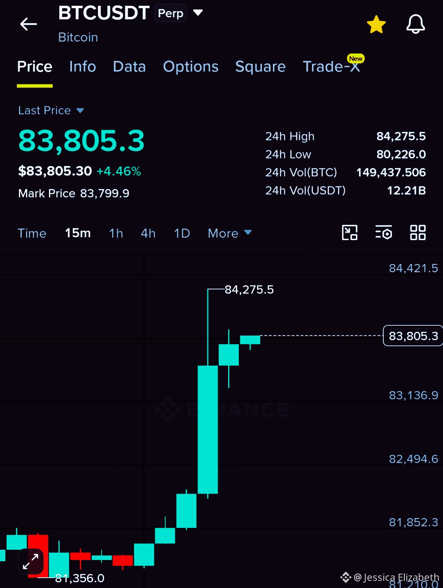This screenshot has height=588, width=443.
Task: Expand the More timeframes dropdown
Action: pos(230,233)
